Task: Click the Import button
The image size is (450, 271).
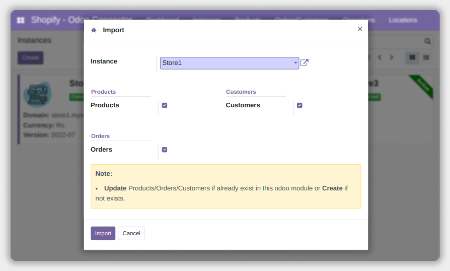Action: click(103, 233)
